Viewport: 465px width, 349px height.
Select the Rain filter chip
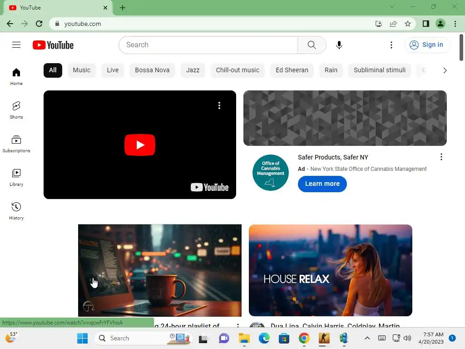[331, 70]
